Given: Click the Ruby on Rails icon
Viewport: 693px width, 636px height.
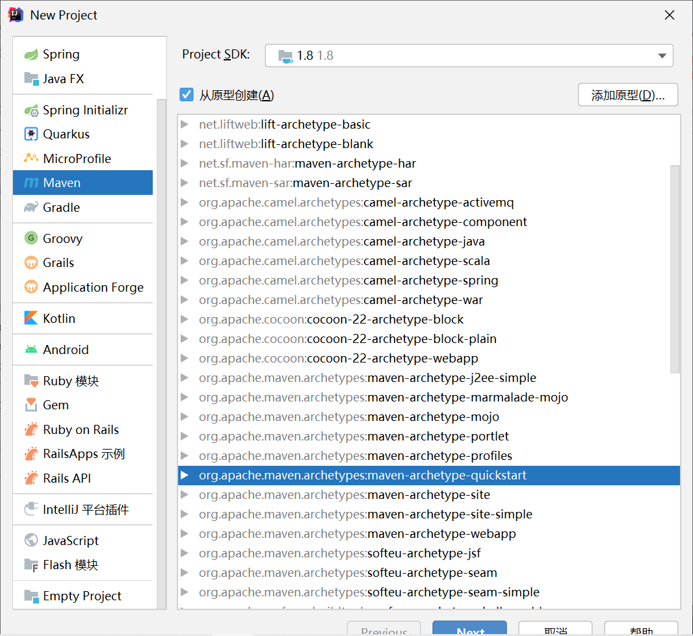Looking at the screenshot, I should pos(31,429).
